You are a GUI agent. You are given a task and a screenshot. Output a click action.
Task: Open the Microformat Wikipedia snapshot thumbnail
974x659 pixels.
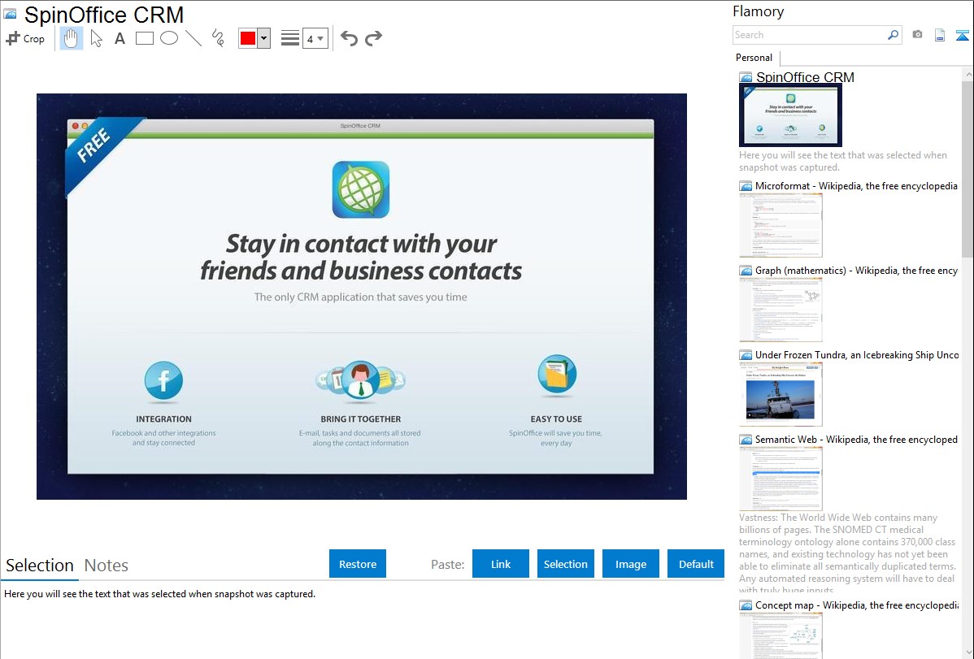pos(781,225)
